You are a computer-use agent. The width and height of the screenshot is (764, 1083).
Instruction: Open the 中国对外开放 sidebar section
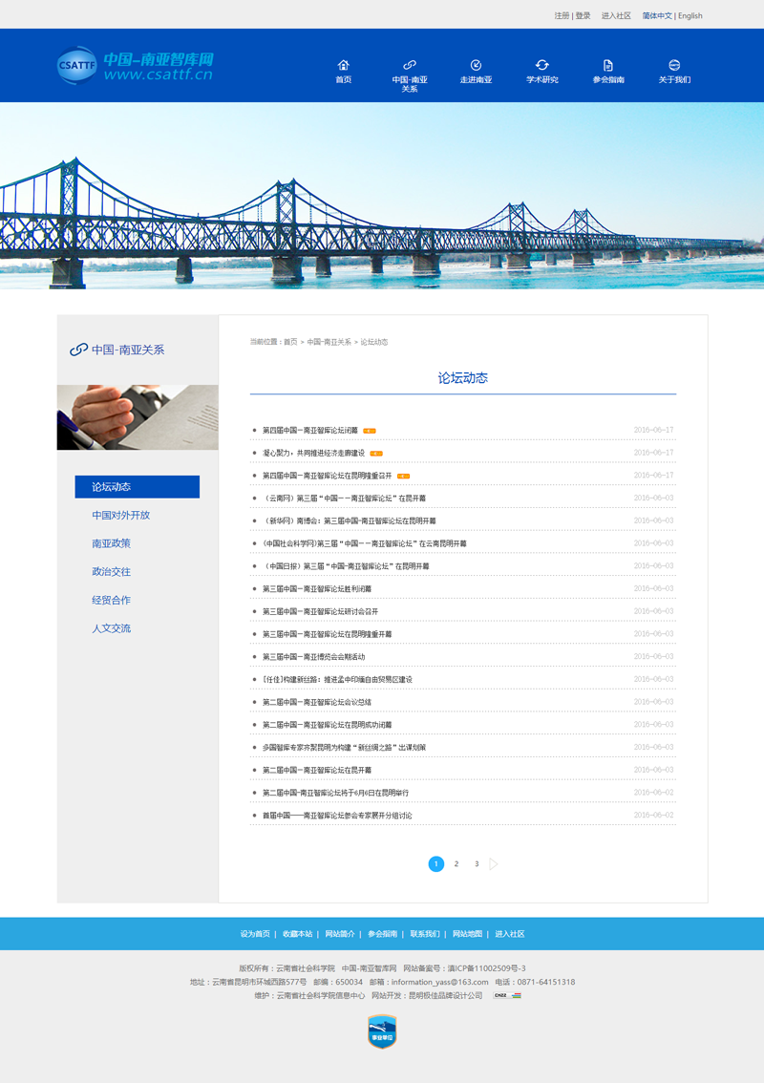click(x=121, y=516)
